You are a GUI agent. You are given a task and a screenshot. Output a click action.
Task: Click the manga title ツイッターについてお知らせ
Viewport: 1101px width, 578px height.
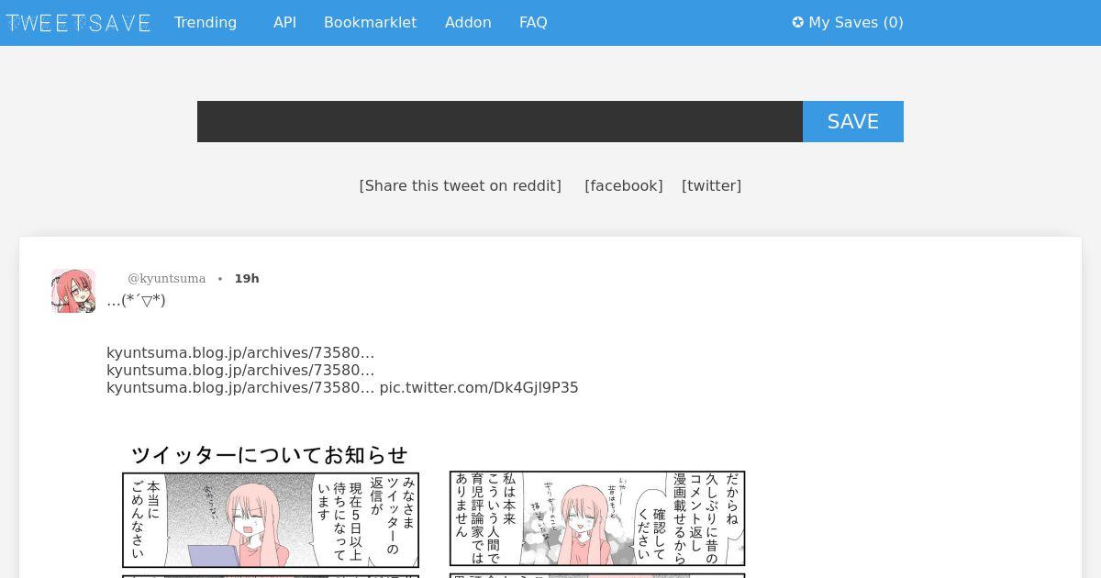pos(270,455)
